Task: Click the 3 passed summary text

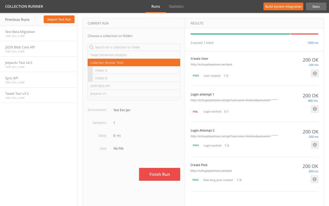Action: pos(196,43)
